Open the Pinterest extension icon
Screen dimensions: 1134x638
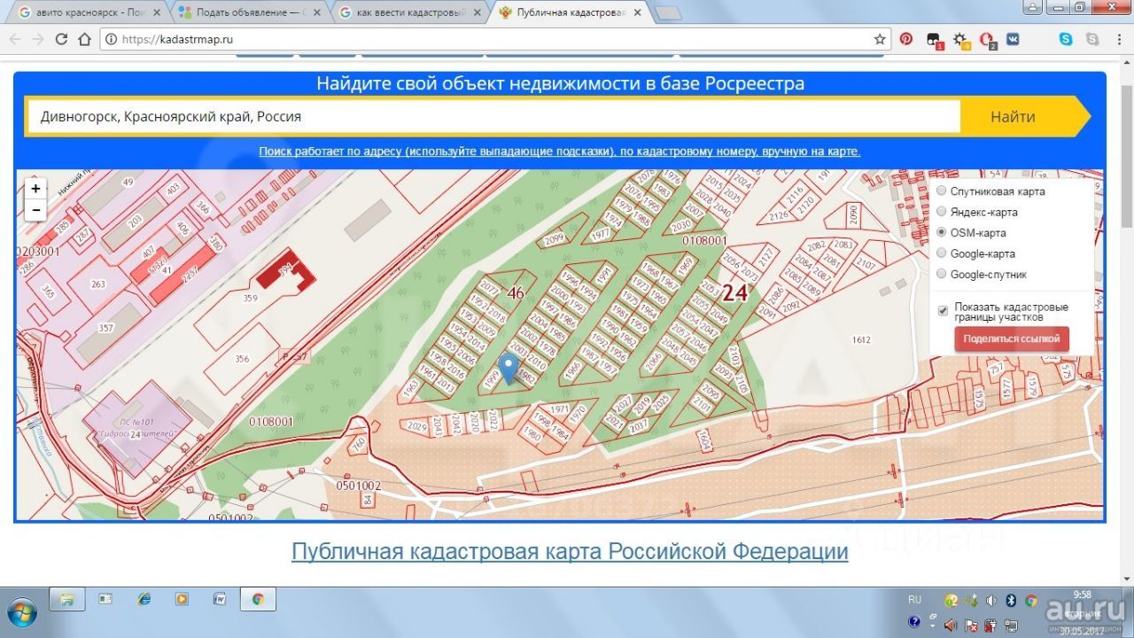906,39
